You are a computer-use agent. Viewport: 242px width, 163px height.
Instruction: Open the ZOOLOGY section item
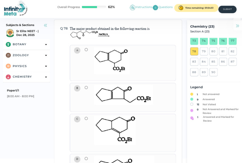point(26,55)
